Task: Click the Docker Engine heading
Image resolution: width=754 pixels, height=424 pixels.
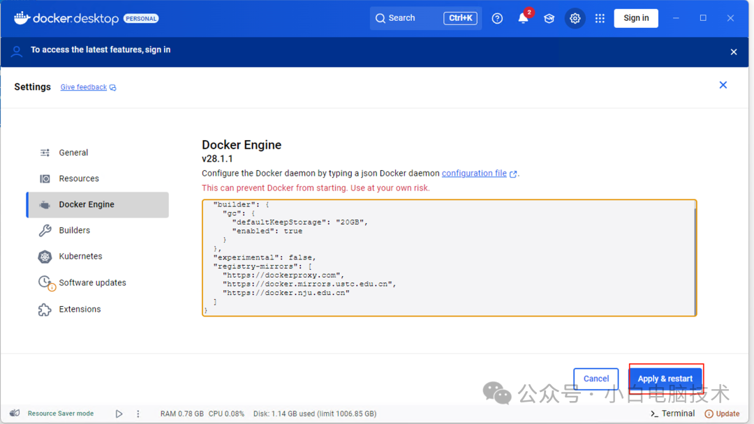Action: pos(242,145)
